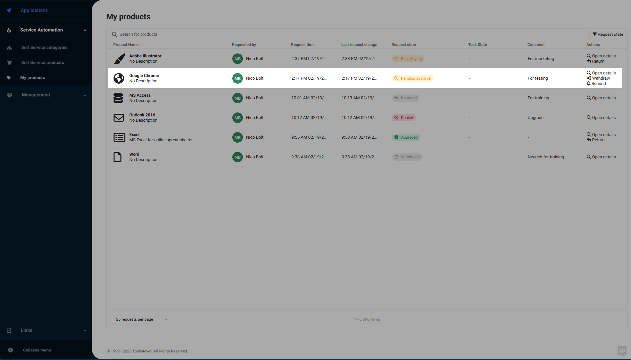
Task: Open details for Adobe Illustrator
Action: point(601,56)
